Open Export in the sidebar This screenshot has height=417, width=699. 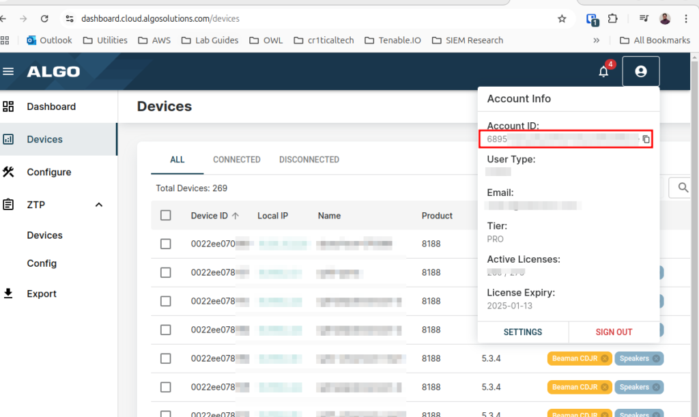[x=42, y=293]
